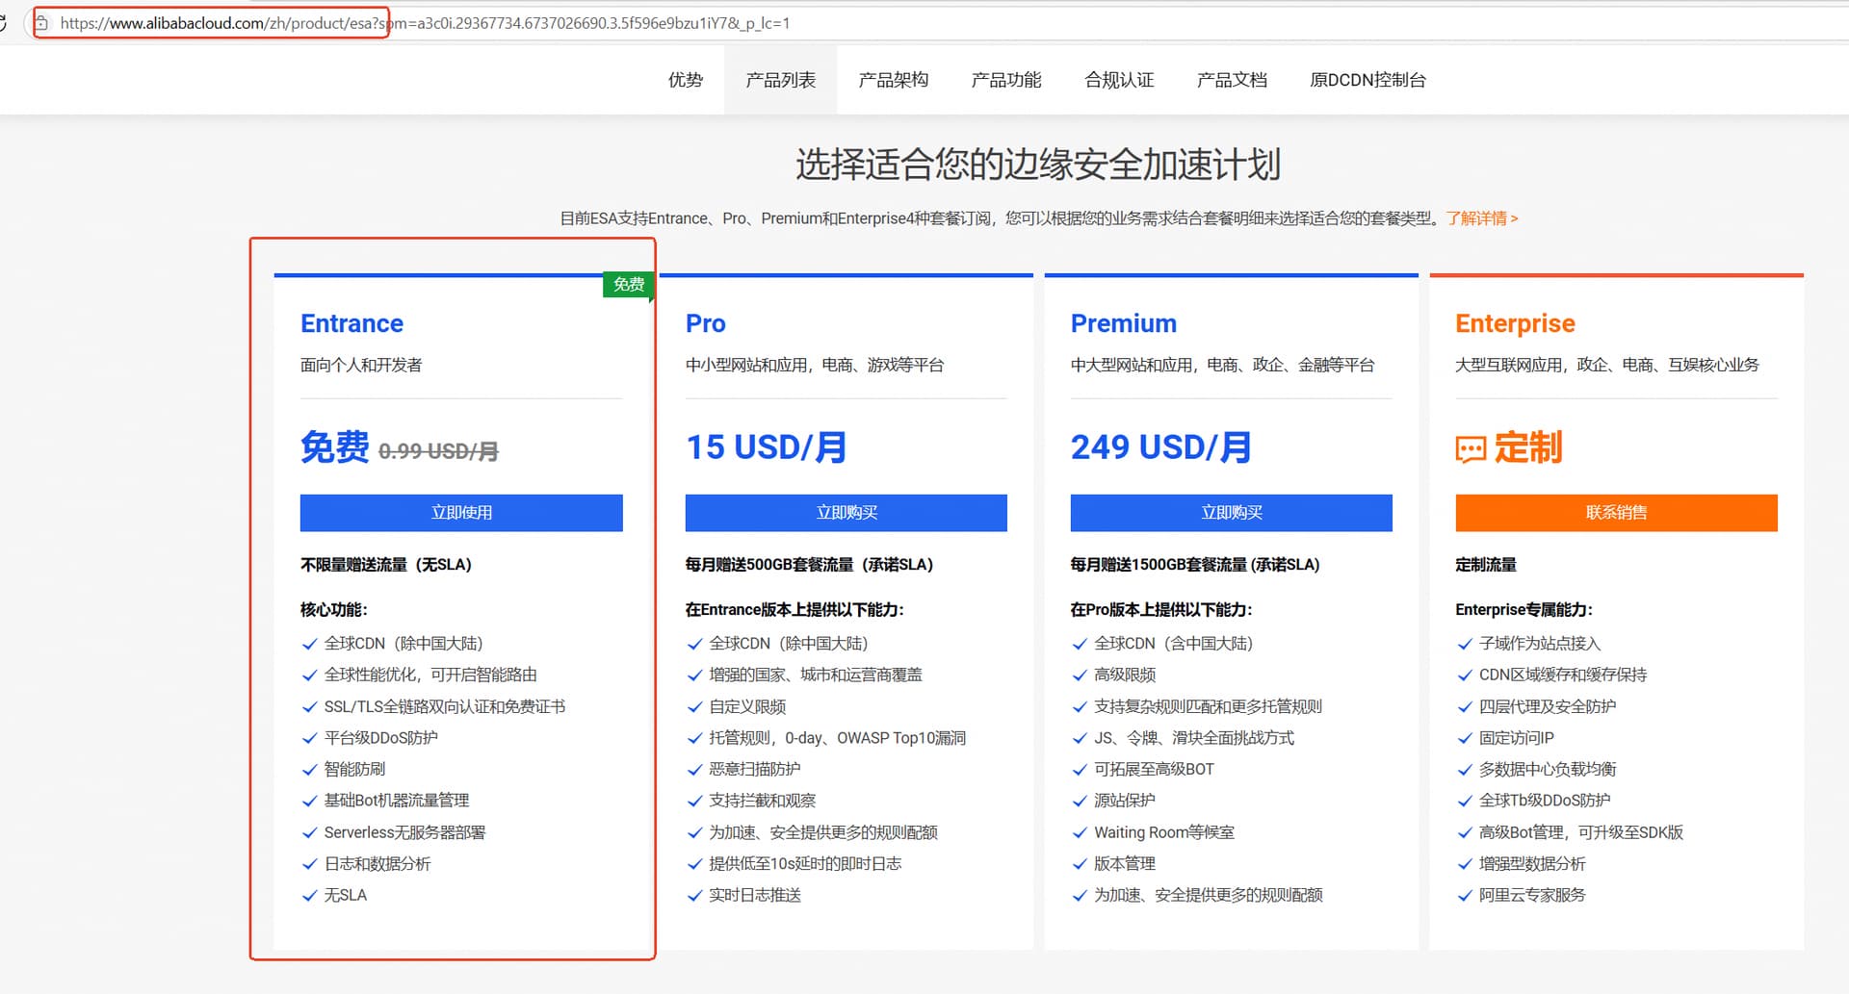Image resolution: width=1849 pixels, height=994 pixels.
Task: Click Serverless无服务器部署 feature text
Action: (404, 833)
